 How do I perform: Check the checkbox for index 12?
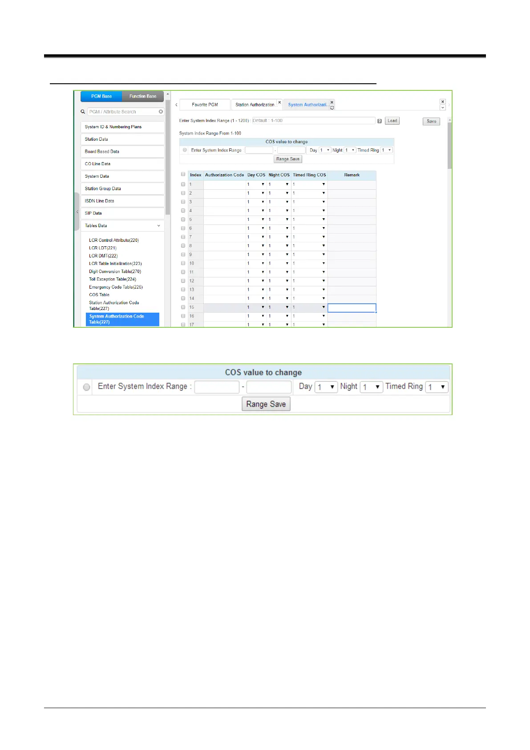[183, 281]
